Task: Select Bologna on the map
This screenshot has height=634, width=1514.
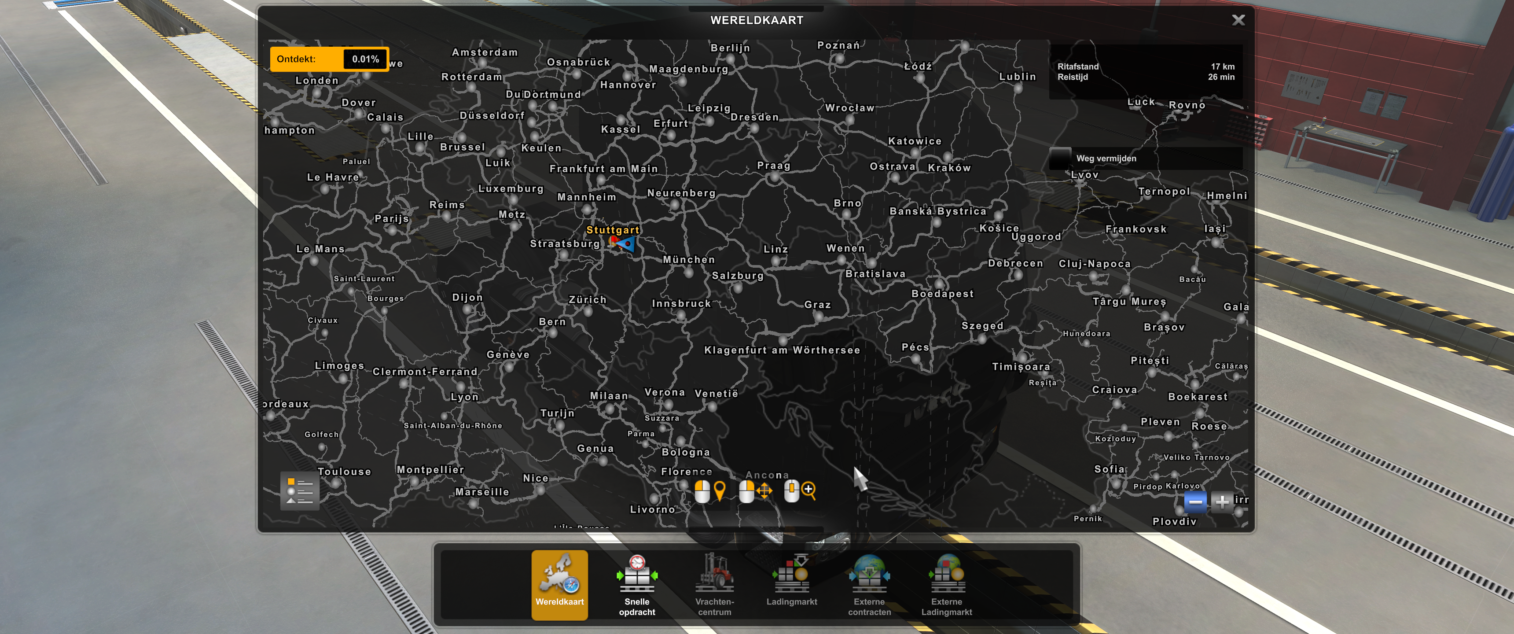Action: click(x=686, y=452)
